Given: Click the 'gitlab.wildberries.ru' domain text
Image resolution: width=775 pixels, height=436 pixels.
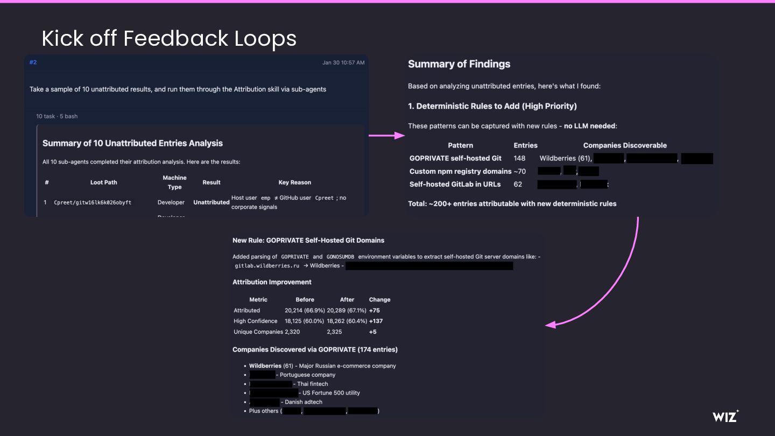Looking at the screenshot, I should 267,266.
